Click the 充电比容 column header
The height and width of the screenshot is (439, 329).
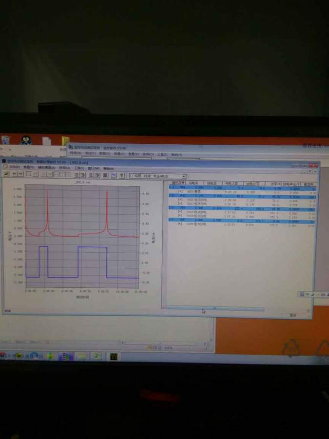(x=232, y=184)
